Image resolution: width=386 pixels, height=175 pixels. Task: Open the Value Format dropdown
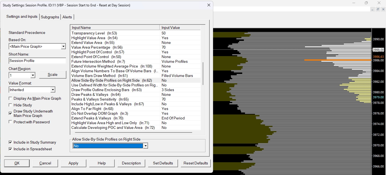[53, 90]
